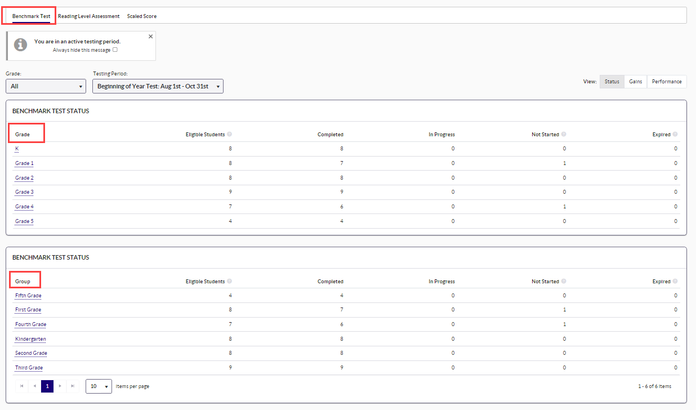Click help icon beside Not Started in Grade table

564,135
